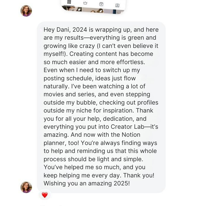Open the crown subscriptions tab icon
The height and width of the screenshot is (206, 206).
pos(85,3)
